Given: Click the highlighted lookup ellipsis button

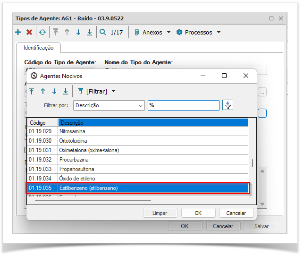Looking at the screenshot, I should click(262, 113).
